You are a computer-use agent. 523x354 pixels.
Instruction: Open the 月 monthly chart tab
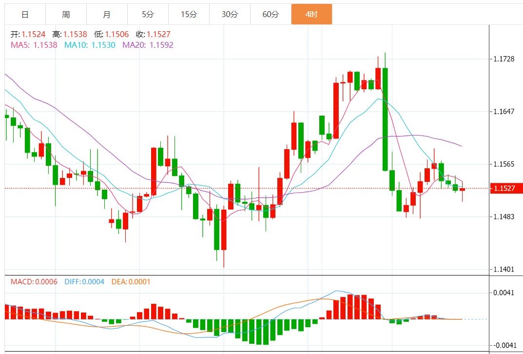107,14
